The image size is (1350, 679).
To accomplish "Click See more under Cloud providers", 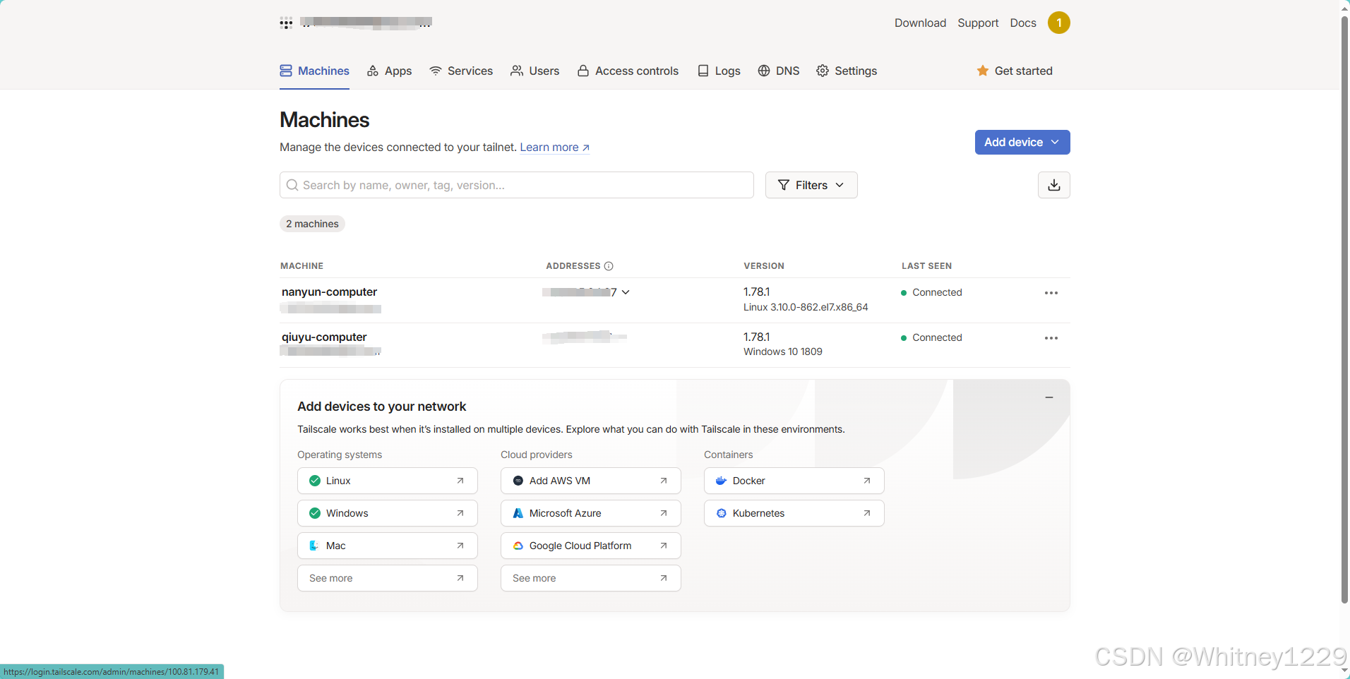I will tap(591, 578).
